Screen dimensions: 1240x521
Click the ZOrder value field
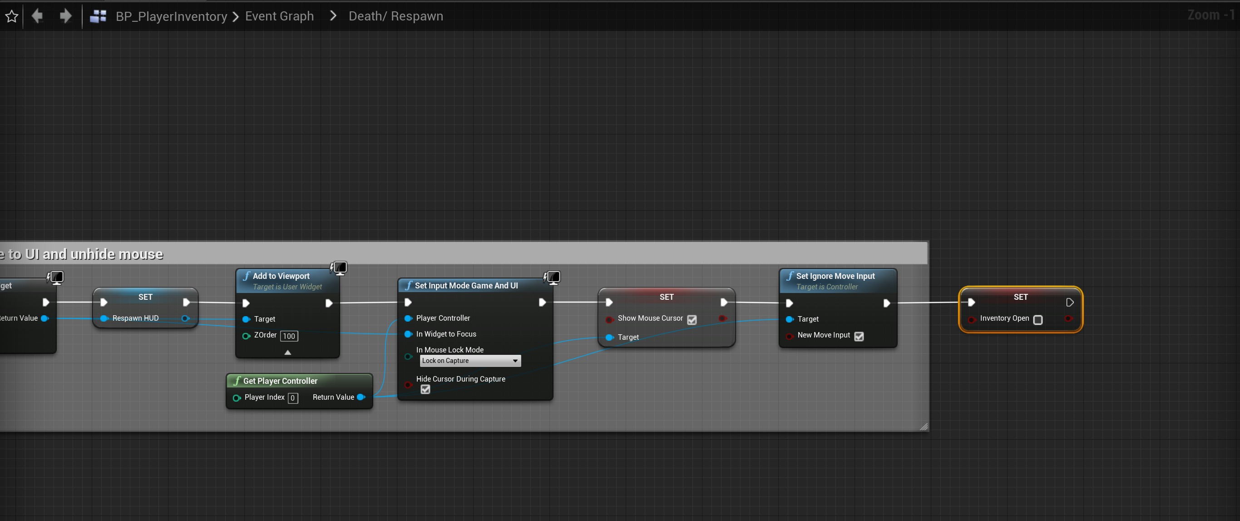click(x=289, y=336)
